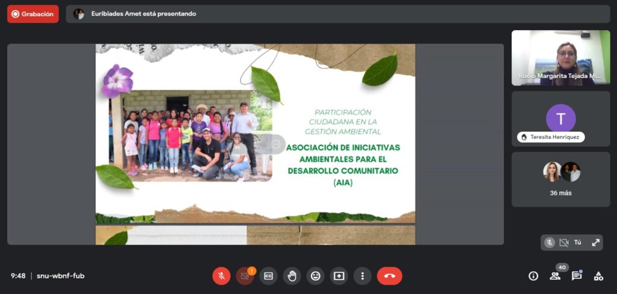Click the meeting code snu-wbnf-fub

pos(60,276)
